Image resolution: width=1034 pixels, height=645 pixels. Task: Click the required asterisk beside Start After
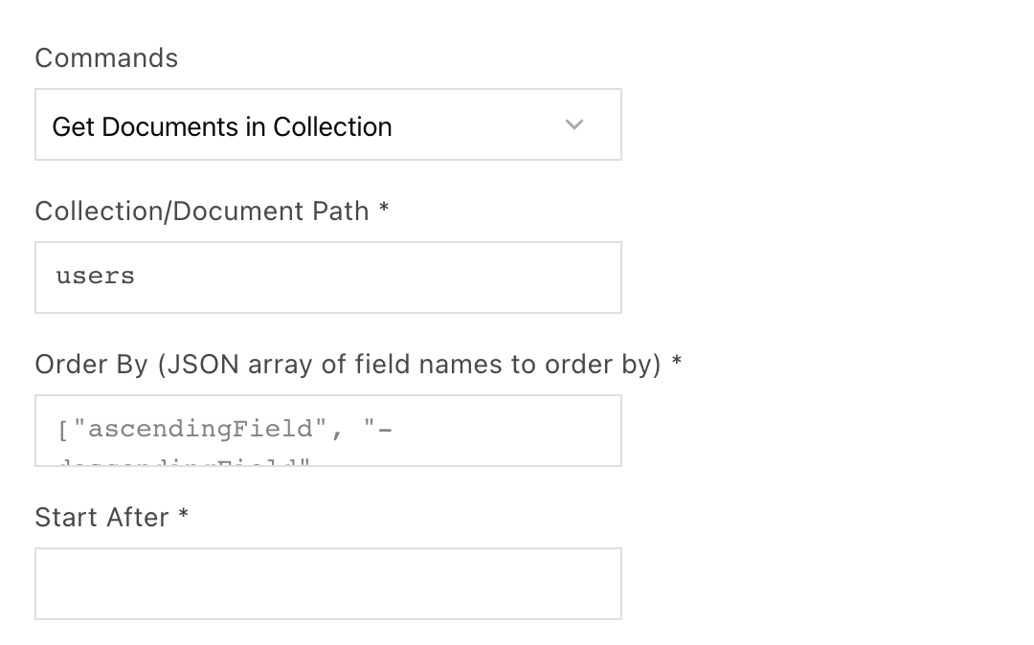point(183,513)
